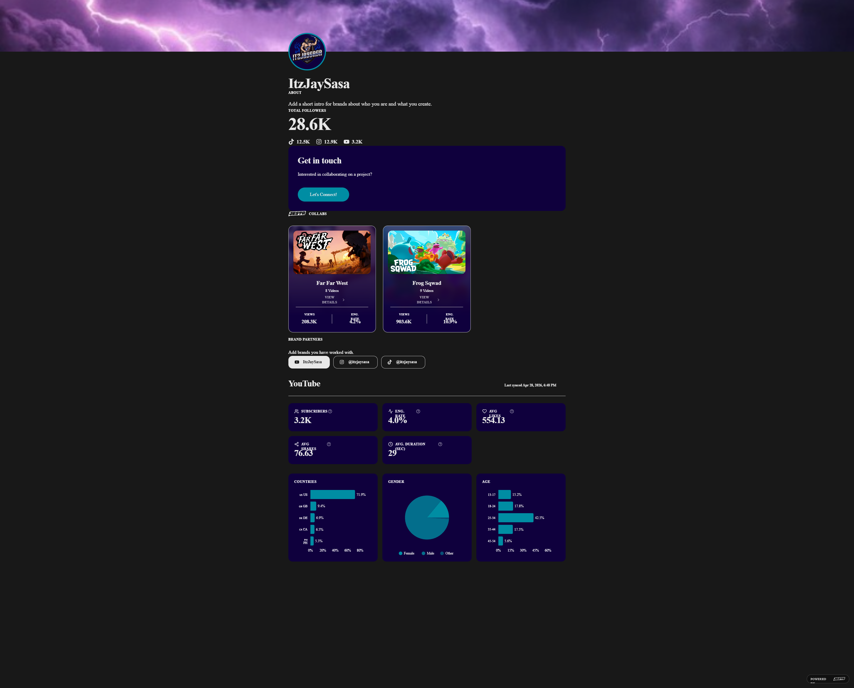Expand Far Far West view details chevron
This screenshot has height=688, width=854.
[344, 300]
